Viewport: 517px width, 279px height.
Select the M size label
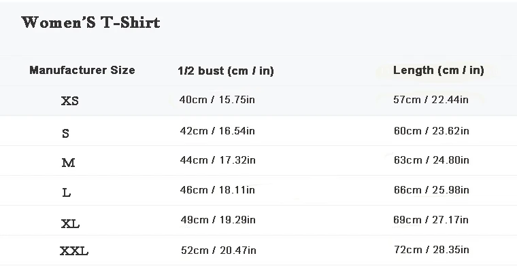67,163
